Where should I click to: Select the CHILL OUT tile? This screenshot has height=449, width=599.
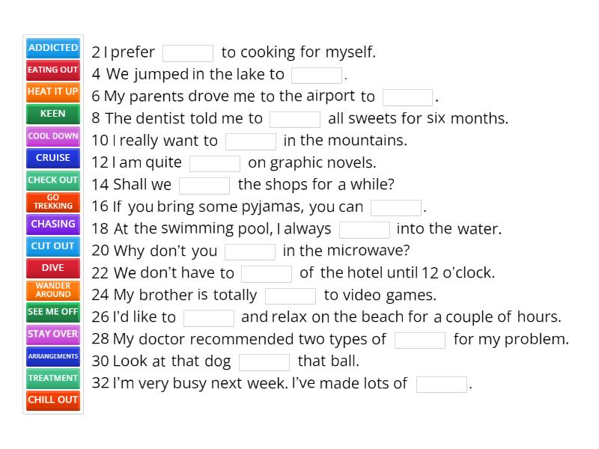52,400
